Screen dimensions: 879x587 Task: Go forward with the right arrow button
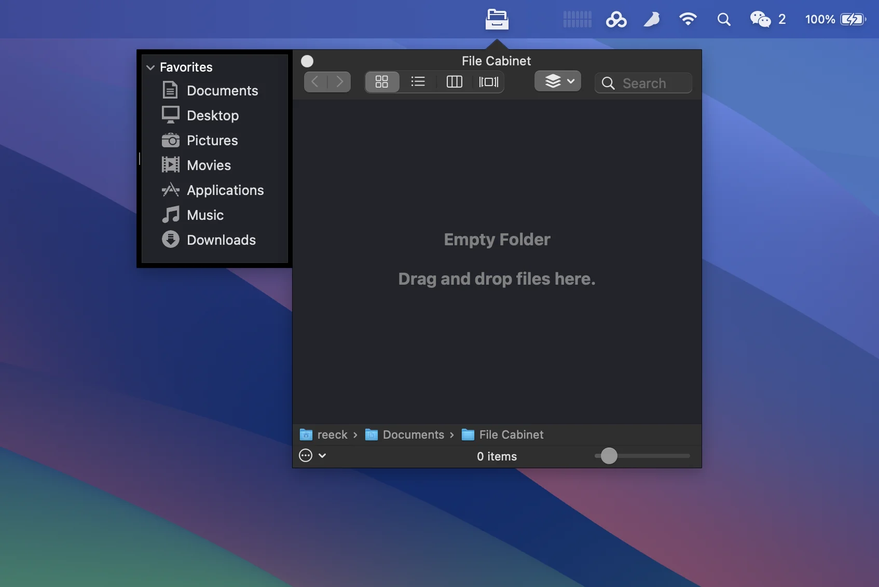(339, 82)
